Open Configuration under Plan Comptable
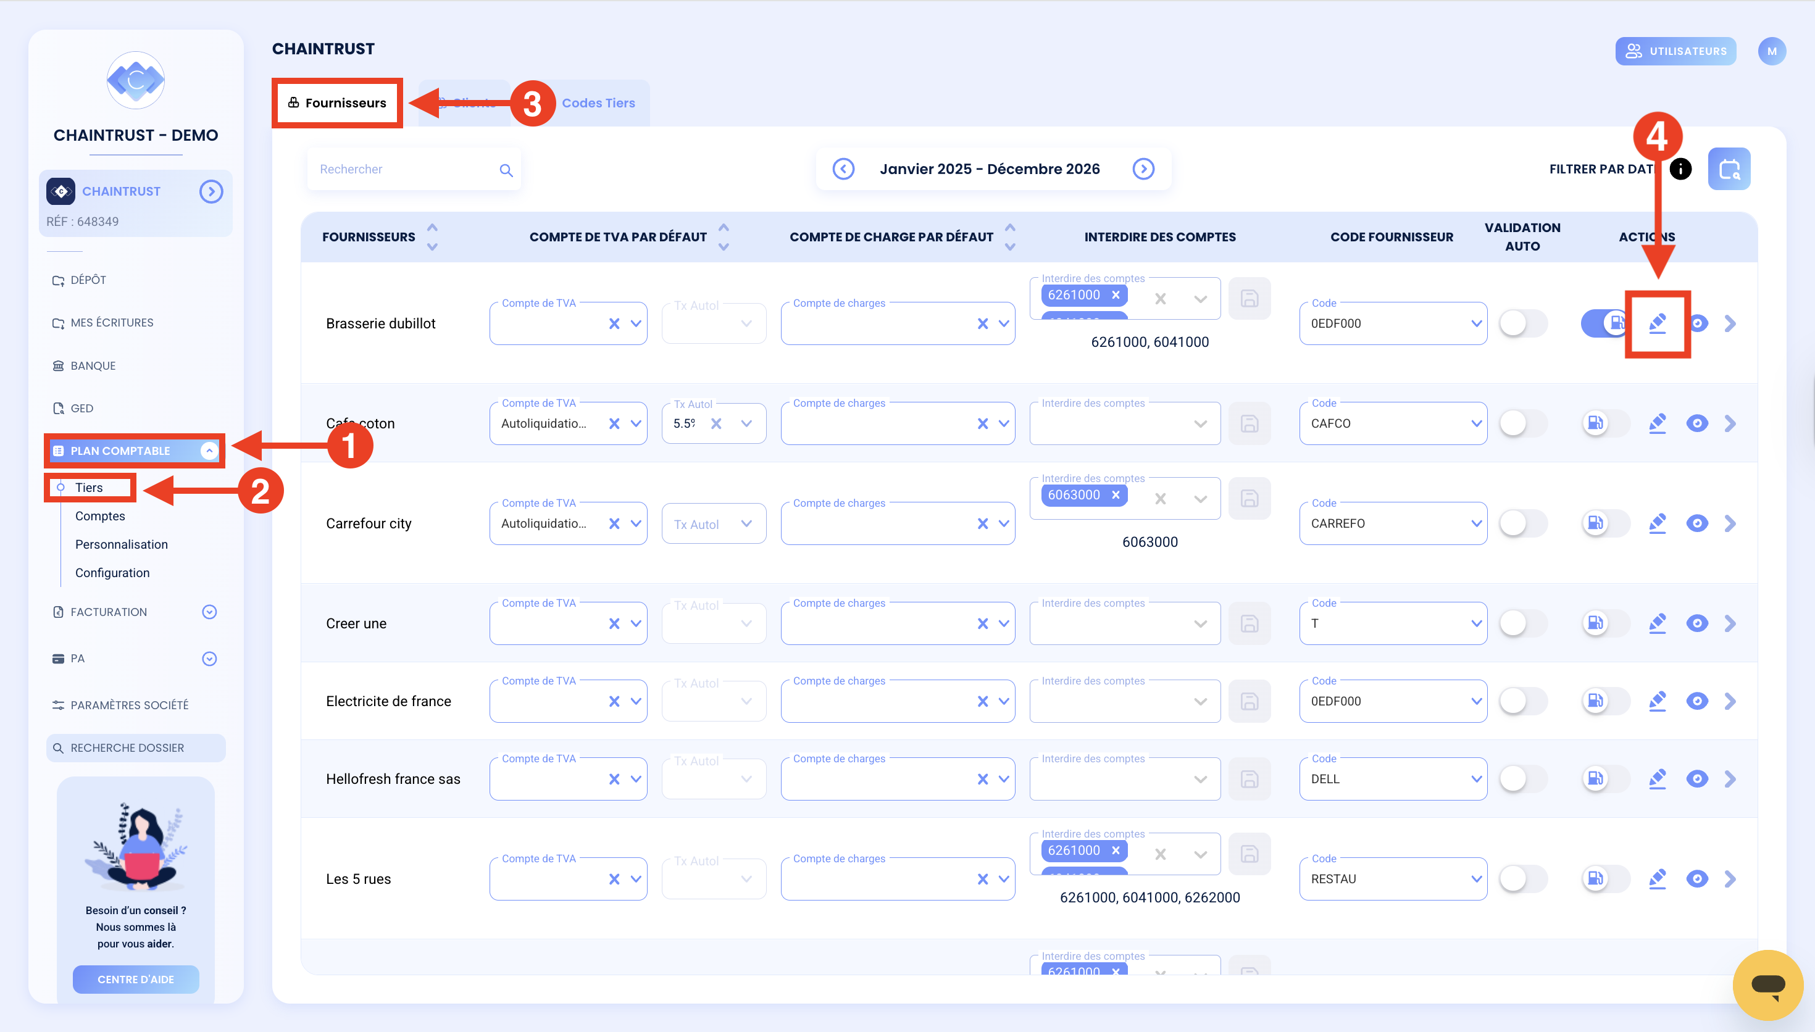The width and height of the screenshot is (1815, 1032). [x=112, y=573]
